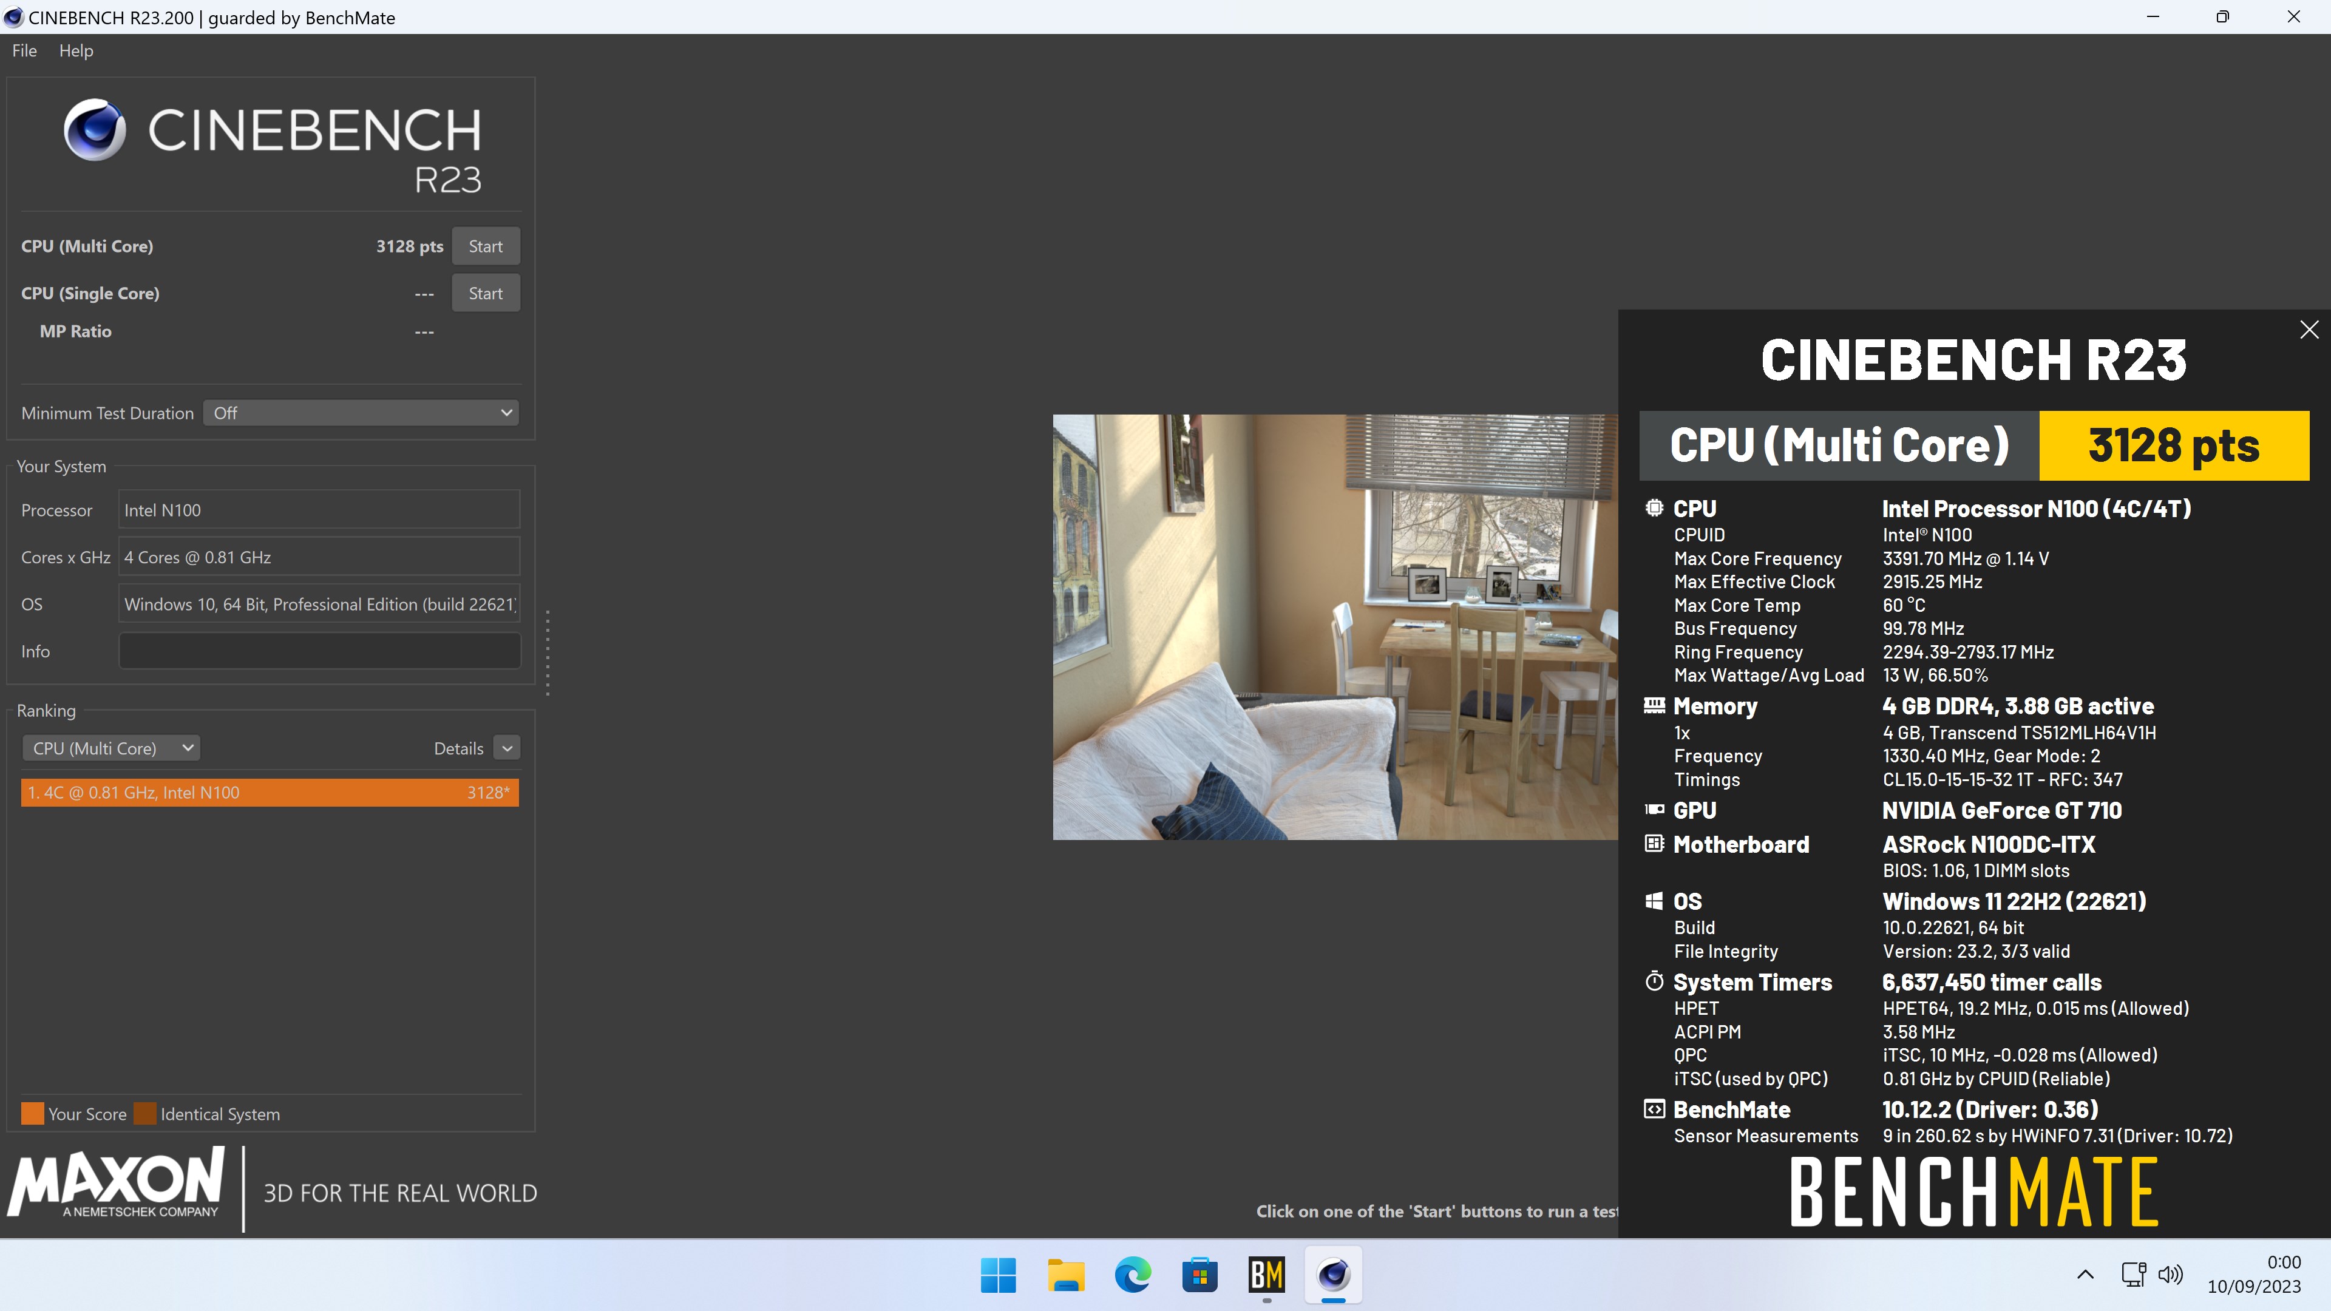Open File Explorer from the taskbar

pos(1066,1276)
